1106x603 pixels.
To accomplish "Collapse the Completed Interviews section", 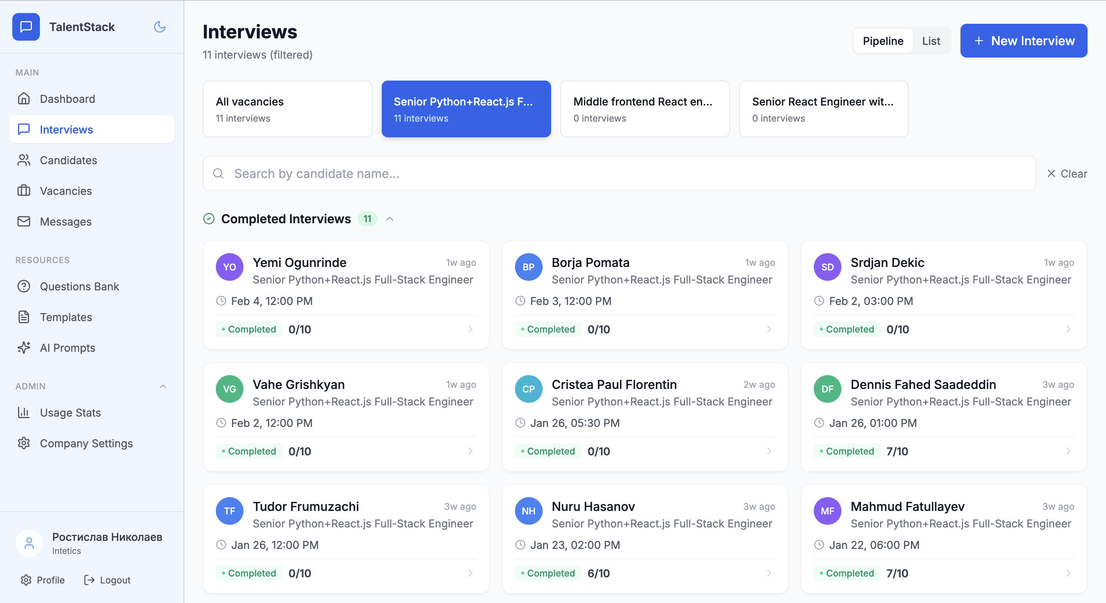I will (389, 219).
